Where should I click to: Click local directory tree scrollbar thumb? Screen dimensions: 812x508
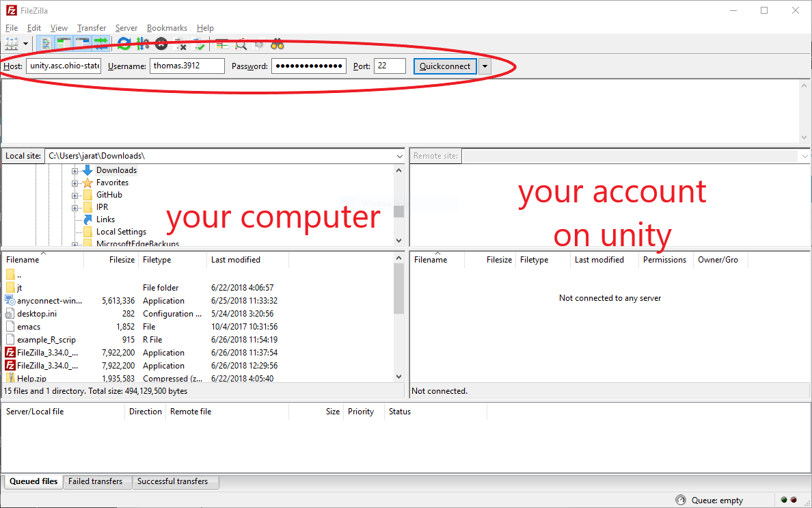(x=398, y=212)
